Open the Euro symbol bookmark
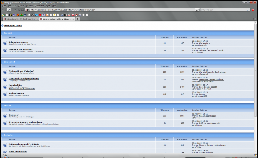Screen dimensions: 258x158 pyautogui.click(x=14, y=15)
